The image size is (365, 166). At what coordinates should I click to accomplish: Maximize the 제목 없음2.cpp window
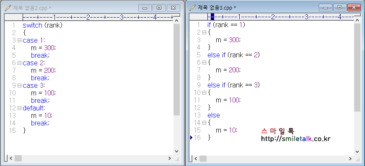click(159, 8)
